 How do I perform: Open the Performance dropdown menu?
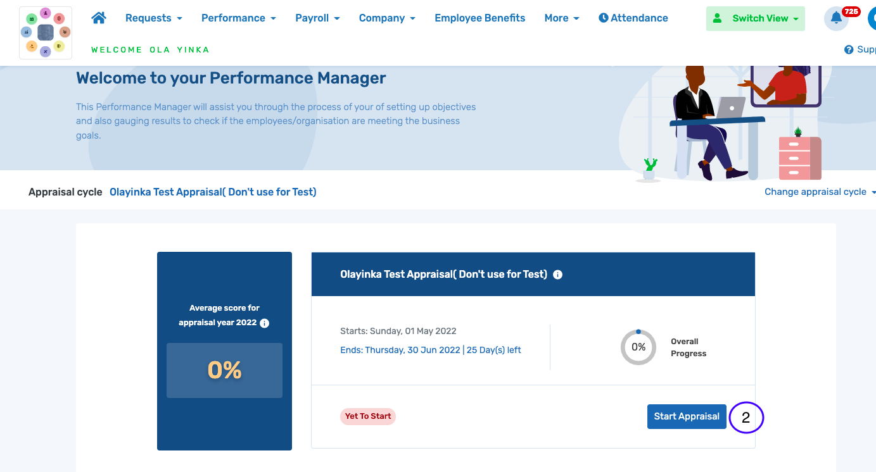[238, 18]
